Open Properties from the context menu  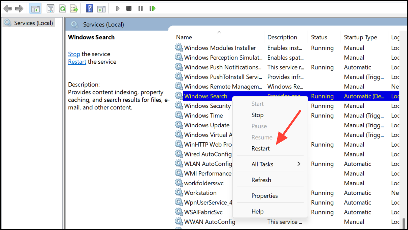(265, 196)
